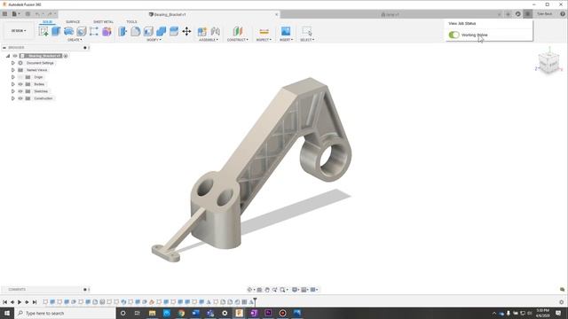Select the Combine tool
Image resolution: width=568 pixels, height=319 pixels.
click(x=161, y=32)
